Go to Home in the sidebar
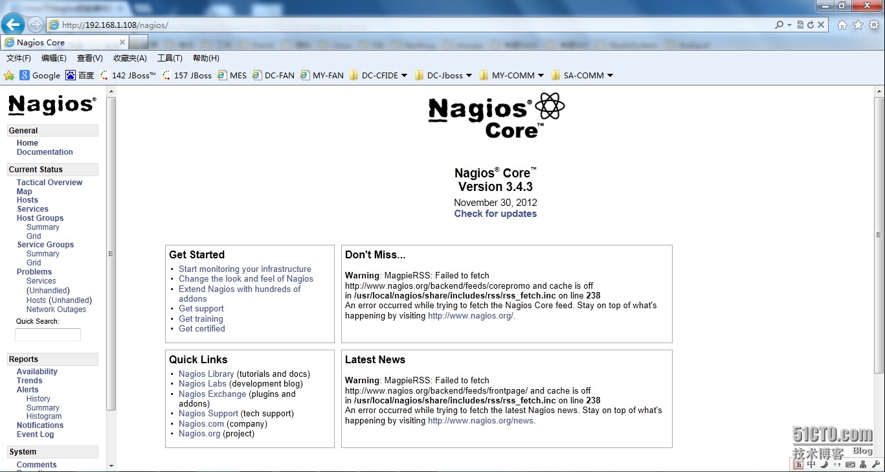The image size is (885, 472). click(27, 143)
